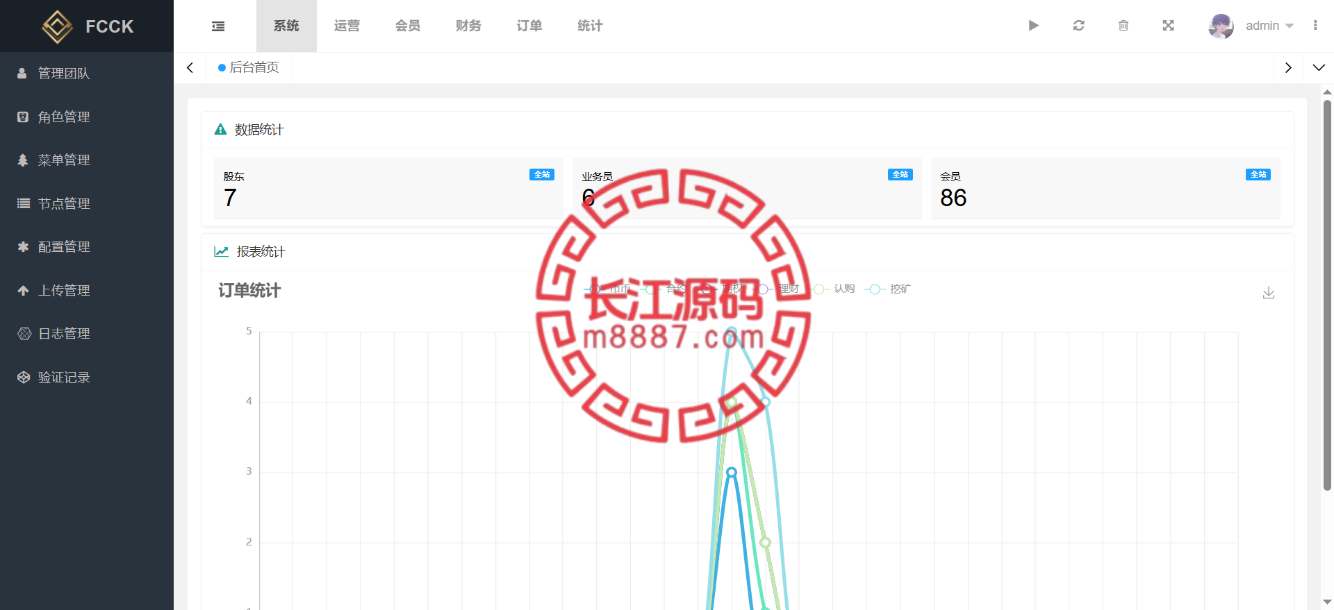Image resolution: width=1334 pixels, height=610 pixels.
Task: Open 上传管理 in the sidebar
Action: pos(87,290)
